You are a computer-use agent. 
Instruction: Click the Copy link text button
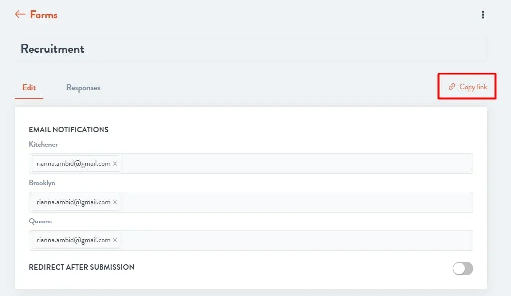click(473, 87)
